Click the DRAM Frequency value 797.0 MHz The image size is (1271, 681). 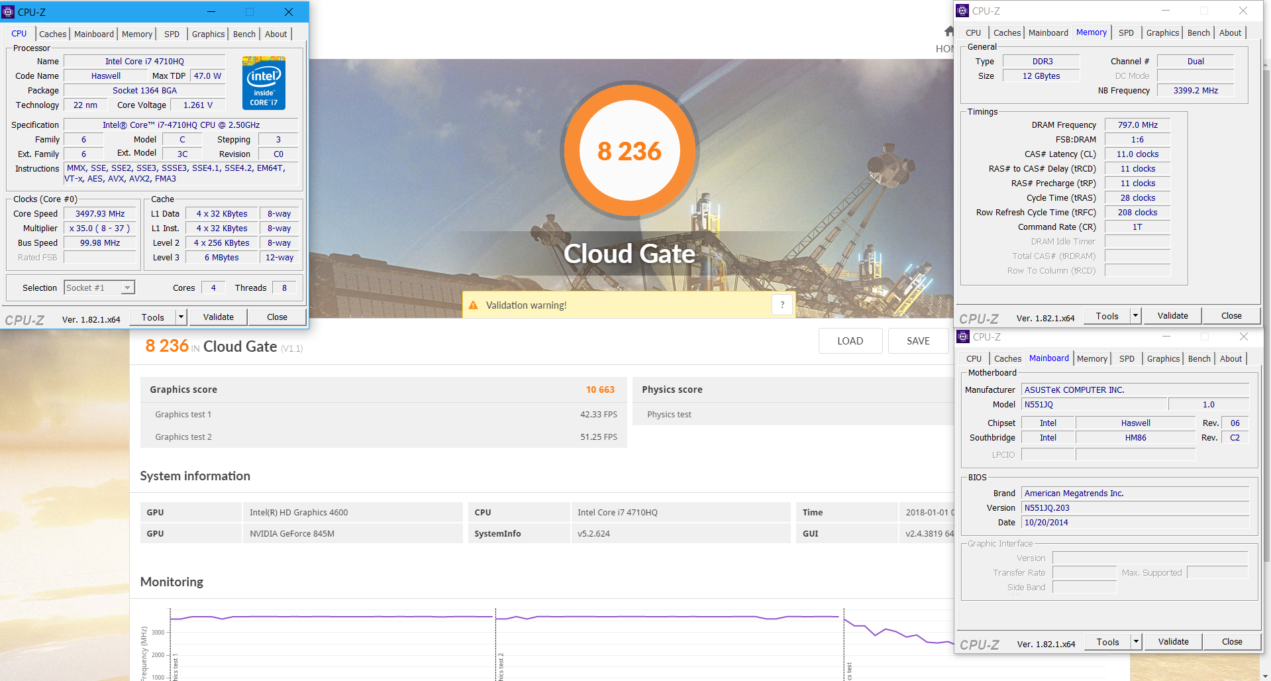(x=1137, y=125)
